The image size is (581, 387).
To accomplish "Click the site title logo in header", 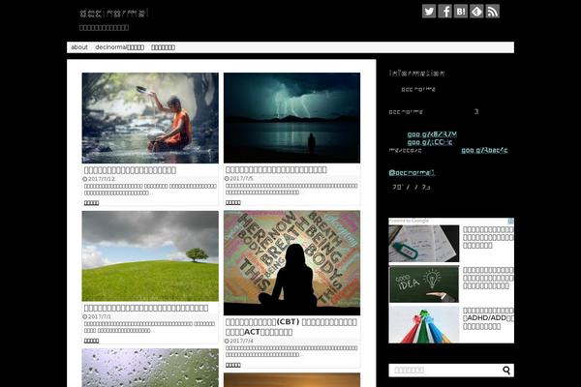I will coord(113,14).
